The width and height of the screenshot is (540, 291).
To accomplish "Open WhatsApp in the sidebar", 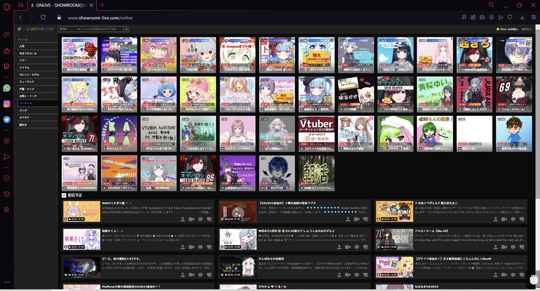I will click(x=7, y=88).
